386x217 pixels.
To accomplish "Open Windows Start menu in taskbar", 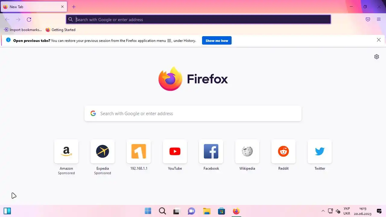I will point(148,211).
